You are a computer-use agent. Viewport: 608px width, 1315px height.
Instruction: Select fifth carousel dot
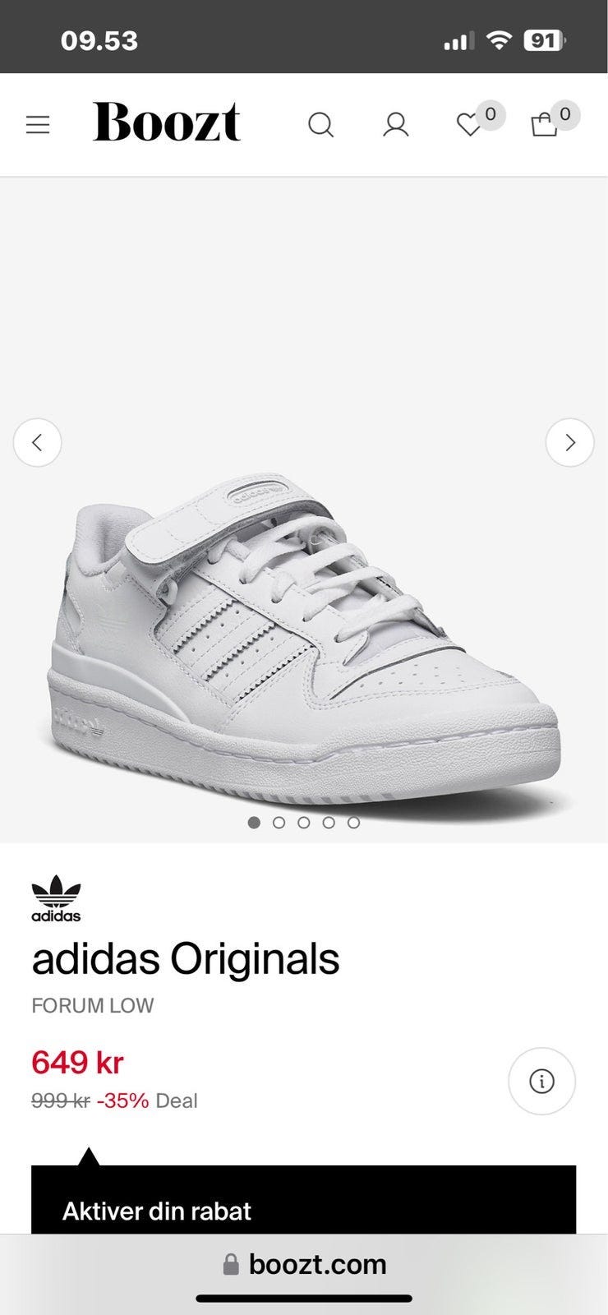tap(353, 822)
